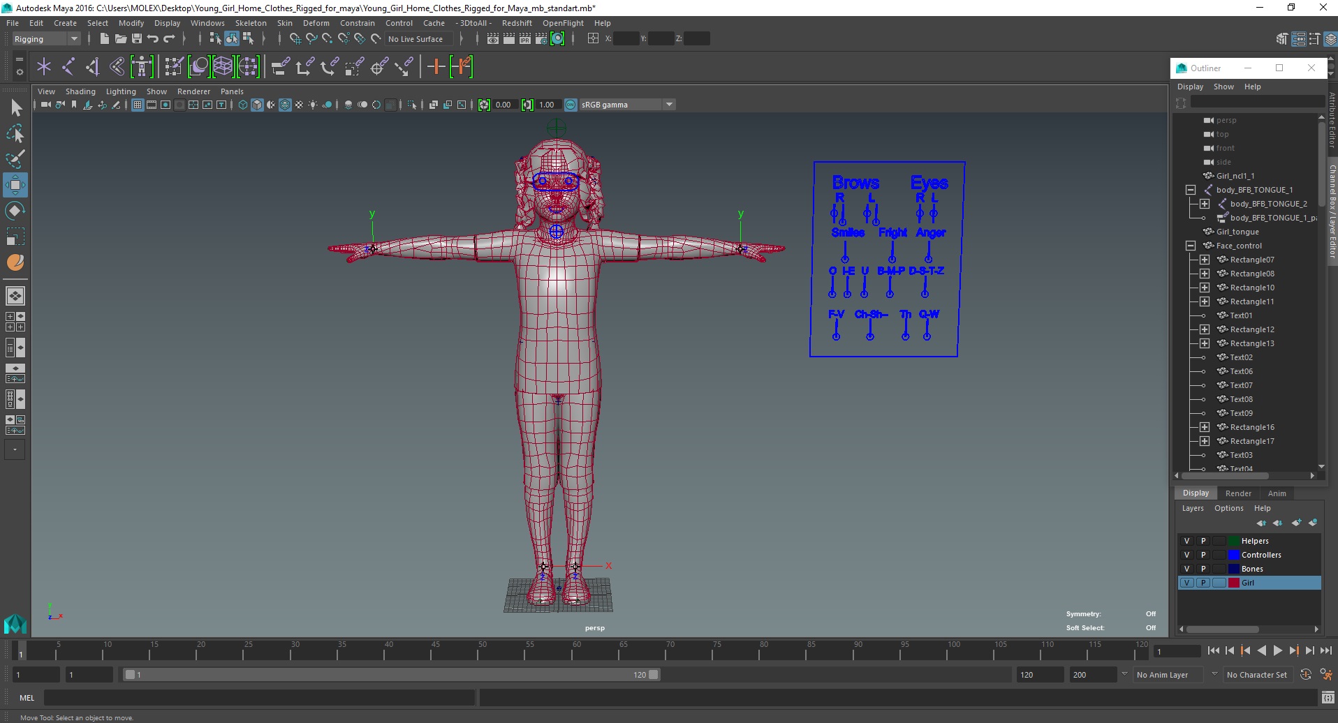The height and width of the screenshot is (723, 1338).
Task: Click the Render current frame icon
Action: pyautogui.click(x=509, y=38)
